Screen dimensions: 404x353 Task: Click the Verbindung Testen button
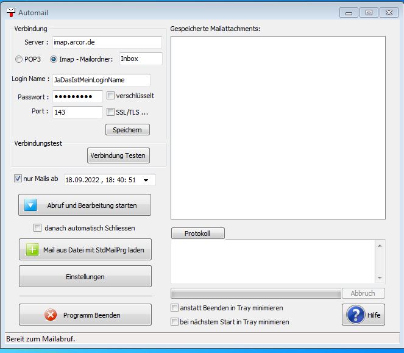pyautogui.click(x=118, y=155)
